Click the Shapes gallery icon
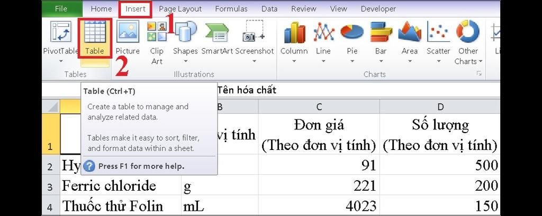This screenshot has width=542, height=216. pos(186,32)
